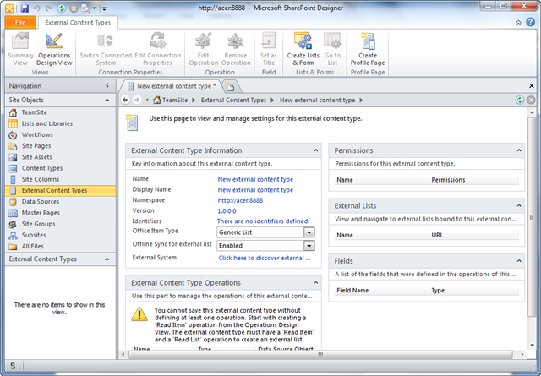Select New external content type document tab

click(x=172, y=86)
